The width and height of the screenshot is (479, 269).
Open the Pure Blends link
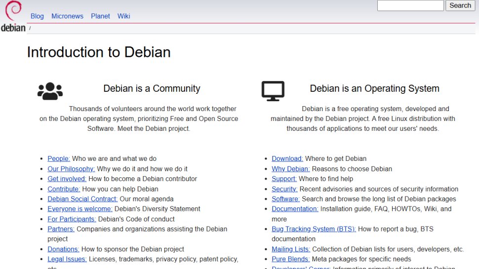[290, 259]
